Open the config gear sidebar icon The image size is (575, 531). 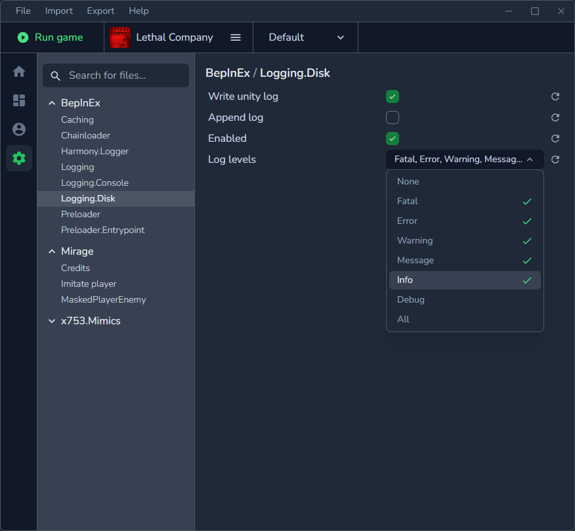coord(19,158)
